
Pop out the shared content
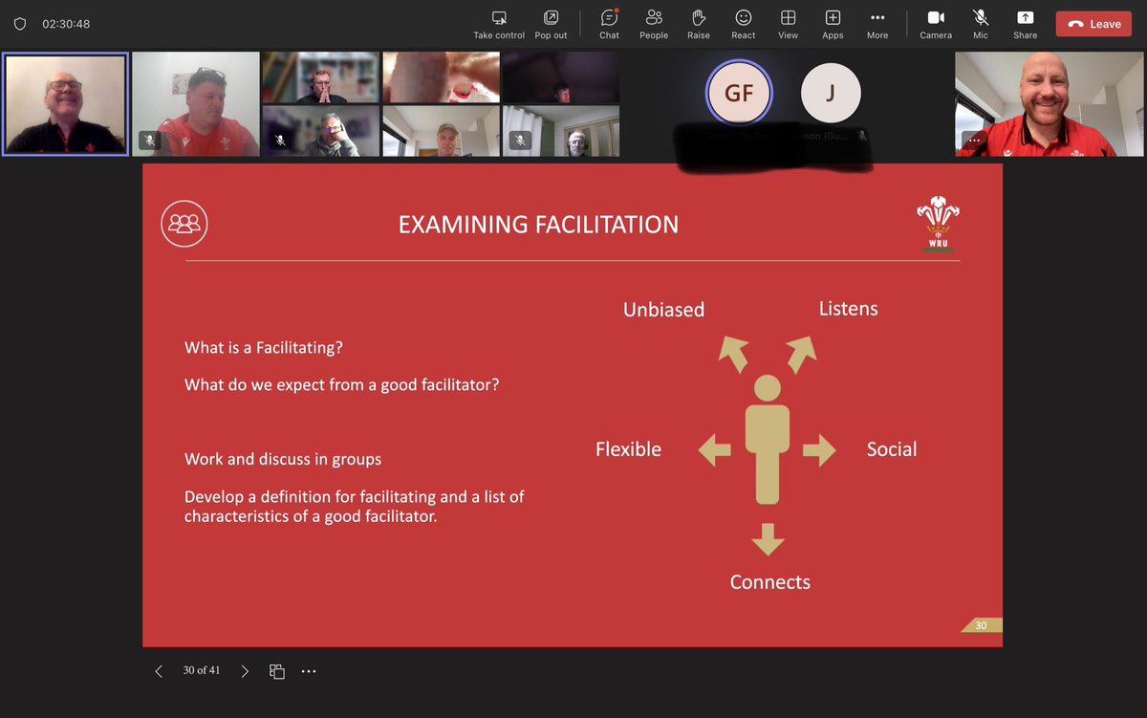point(551,25)
